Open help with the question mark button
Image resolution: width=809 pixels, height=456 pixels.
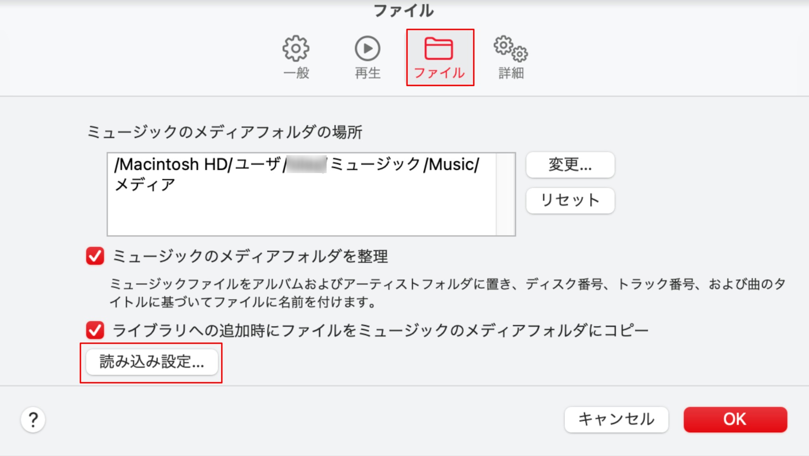pyautogui.click(x=33, y=420)
